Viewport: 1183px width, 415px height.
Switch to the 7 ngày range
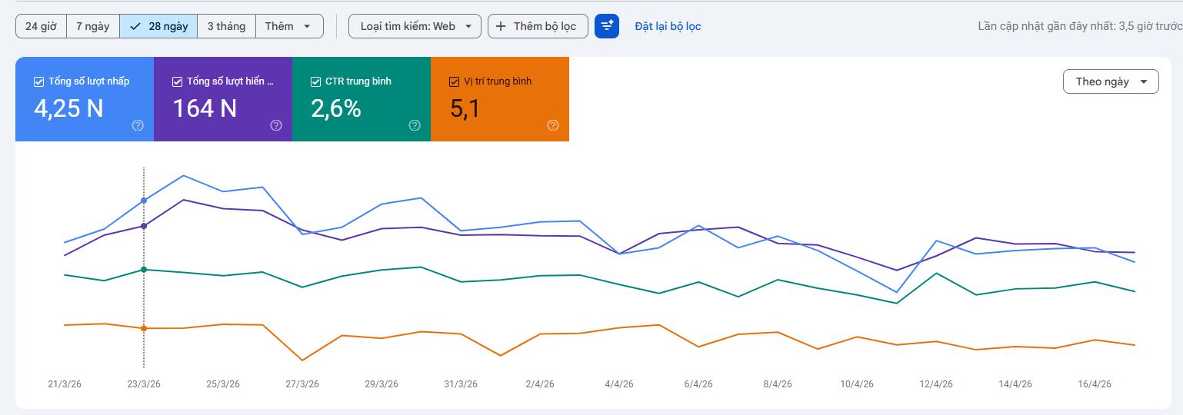(92, 26)
